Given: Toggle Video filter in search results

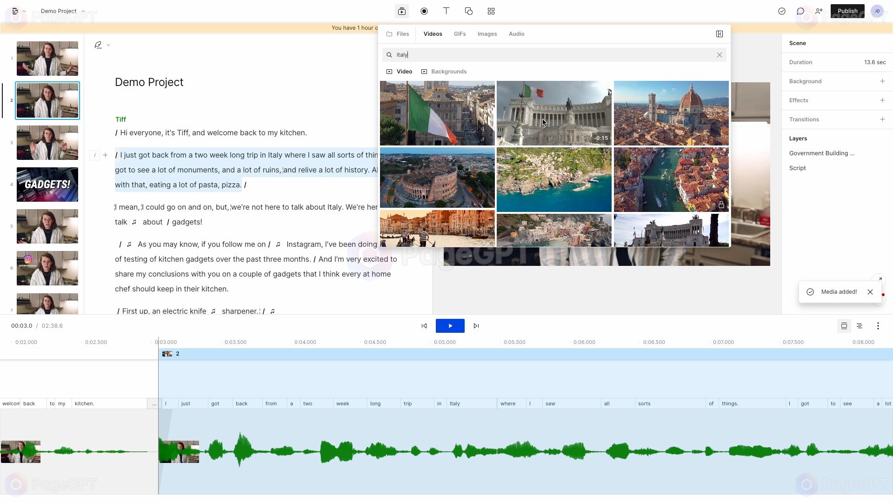Looking at the screenshot, I should pos(399,71).
